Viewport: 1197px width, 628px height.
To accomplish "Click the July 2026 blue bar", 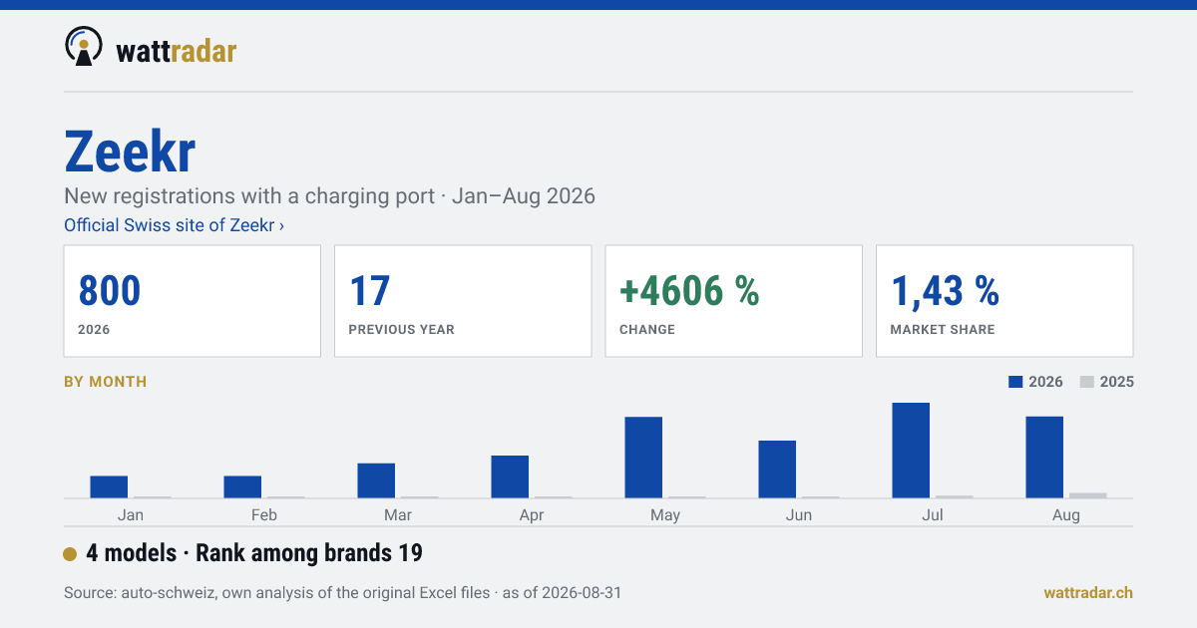I will [x=911, y=451].
